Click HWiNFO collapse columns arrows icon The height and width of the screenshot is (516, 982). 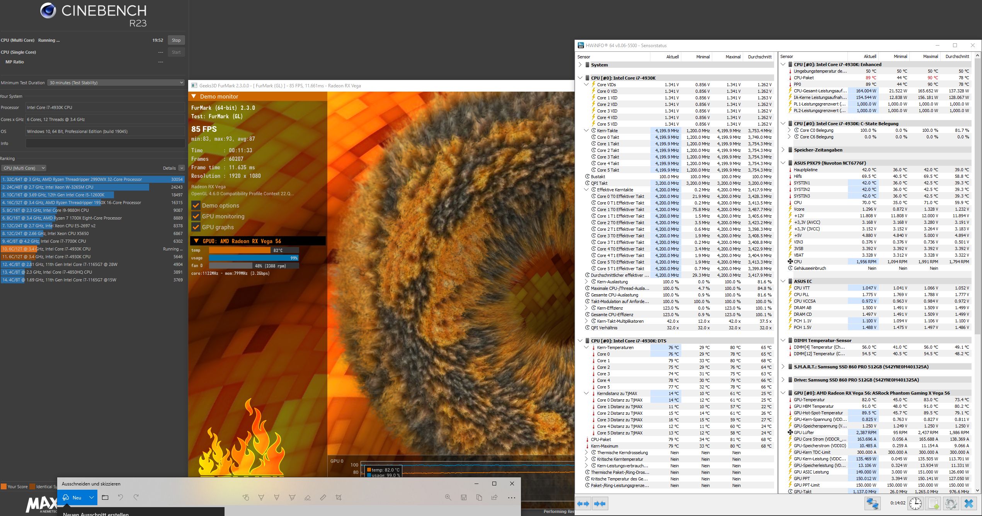[x=600, y=504]
